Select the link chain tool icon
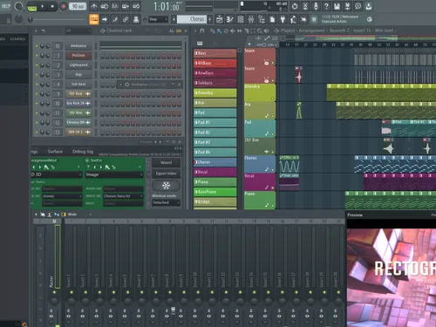 [x=126, y=19]
